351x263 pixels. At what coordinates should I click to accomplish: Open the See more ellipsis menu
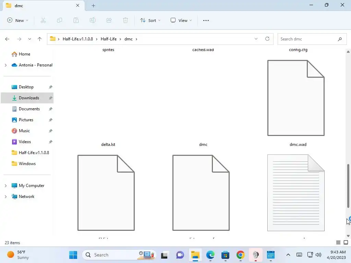click(x=206, y=20)
